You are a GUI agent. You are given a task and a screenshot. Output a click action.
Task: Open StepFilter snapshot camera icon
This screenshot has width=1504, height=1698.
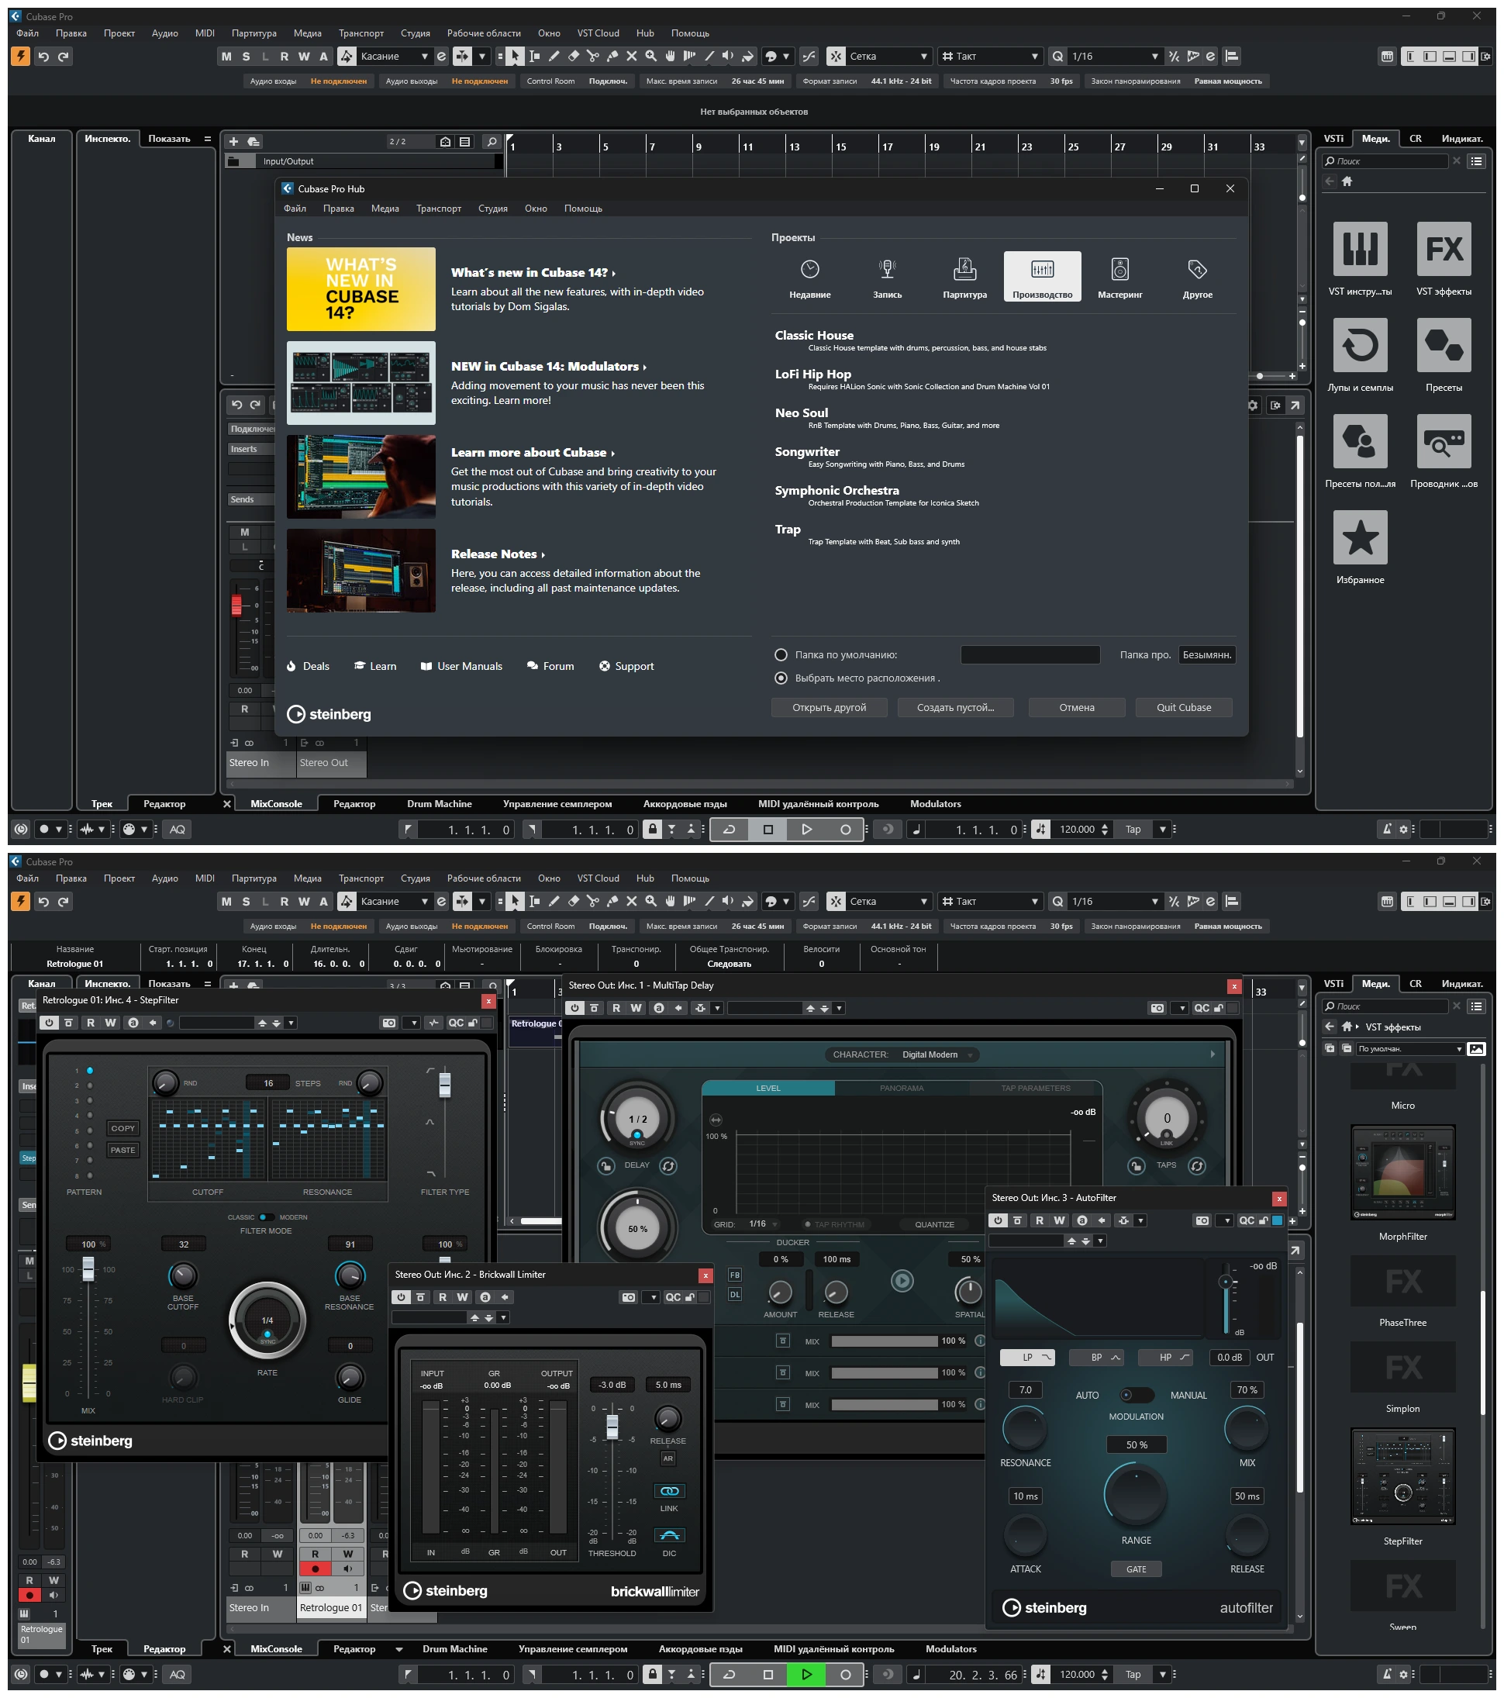388,1023
